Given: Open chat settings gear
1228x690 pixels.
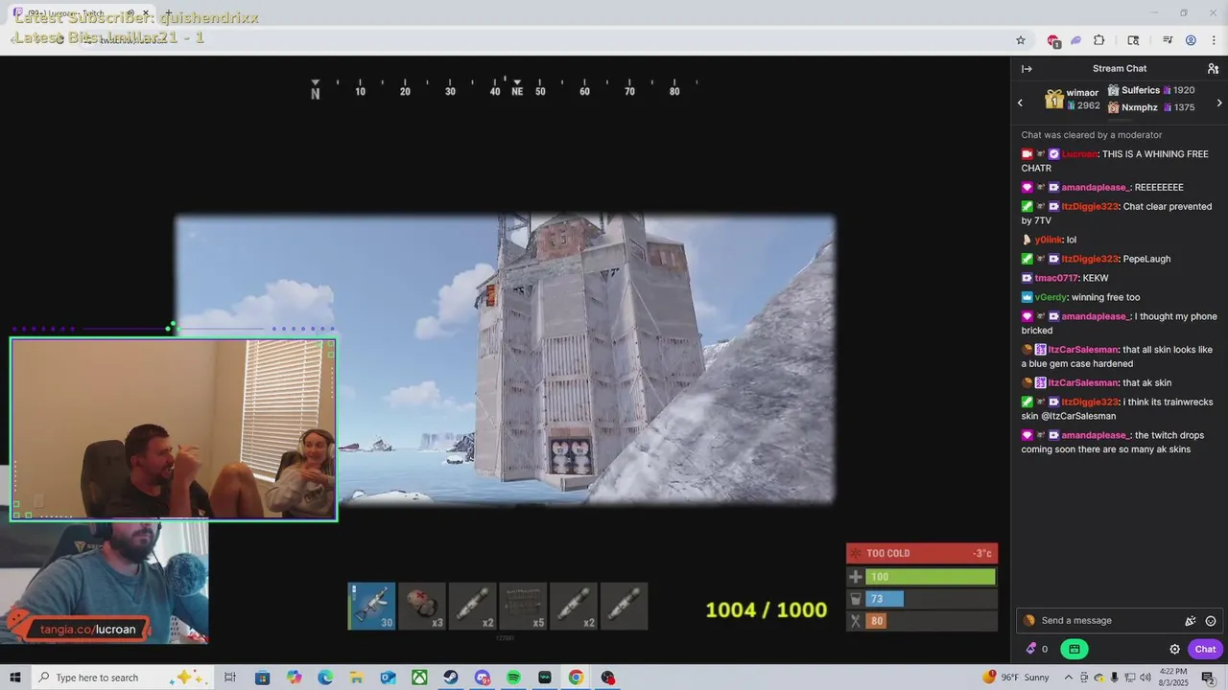Looking at the screenshot, I should (1174, 649).
